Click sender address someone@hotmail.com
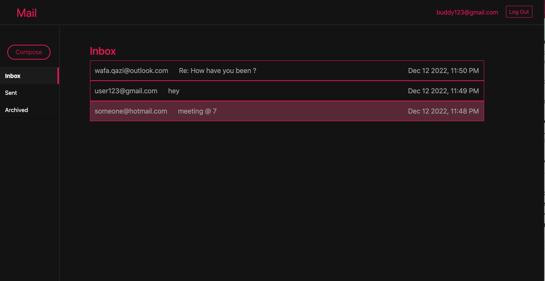Viewport: 545px width, 281px height. [x=131, y=111]
